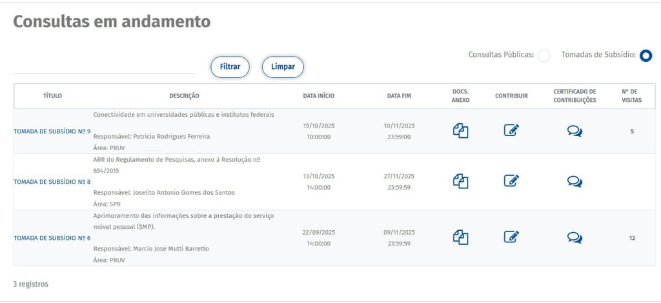This screenshot has height=303, width=661.
Task: Open attached documents for Tomada de Subsídio Nº 9
Action: pos(460,131)
